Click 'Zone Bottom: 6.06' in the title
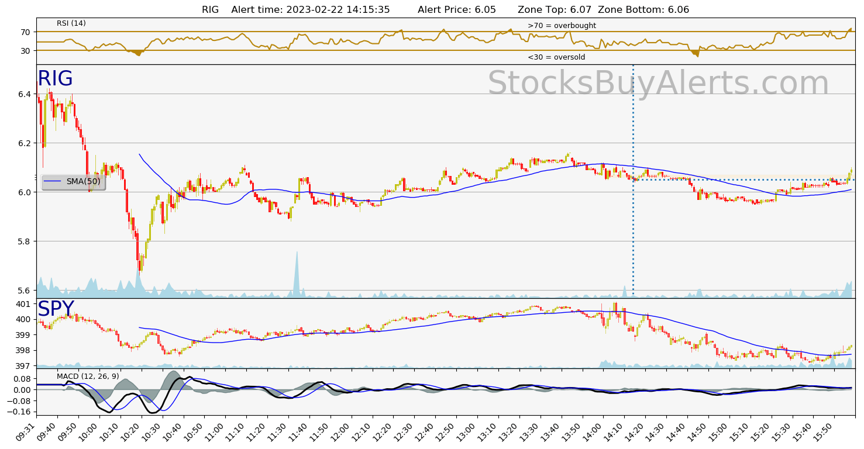The image size is (864, 449). pos(644,9)
